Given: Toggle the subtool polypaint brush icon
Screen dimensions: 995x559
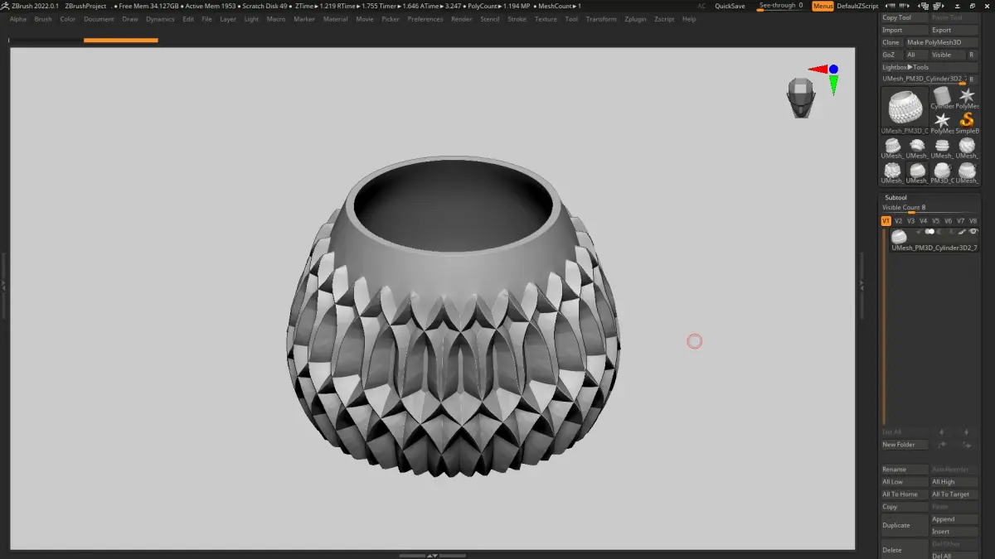Looking at the screenshot, I should 963,232.
